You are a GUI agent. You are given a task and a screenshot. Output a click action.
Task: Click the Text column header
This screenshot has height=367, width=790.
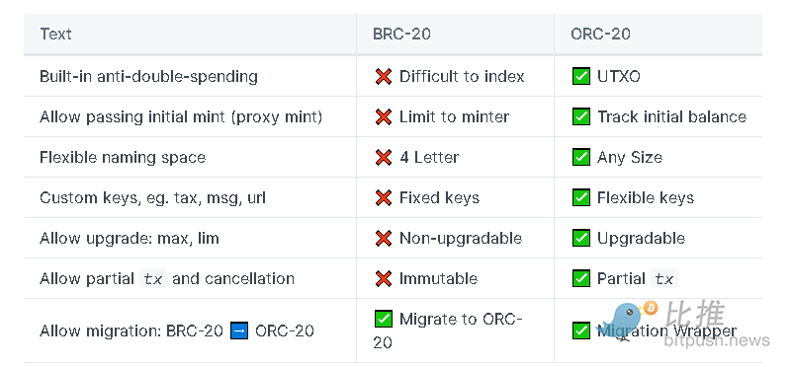point(55,34)
